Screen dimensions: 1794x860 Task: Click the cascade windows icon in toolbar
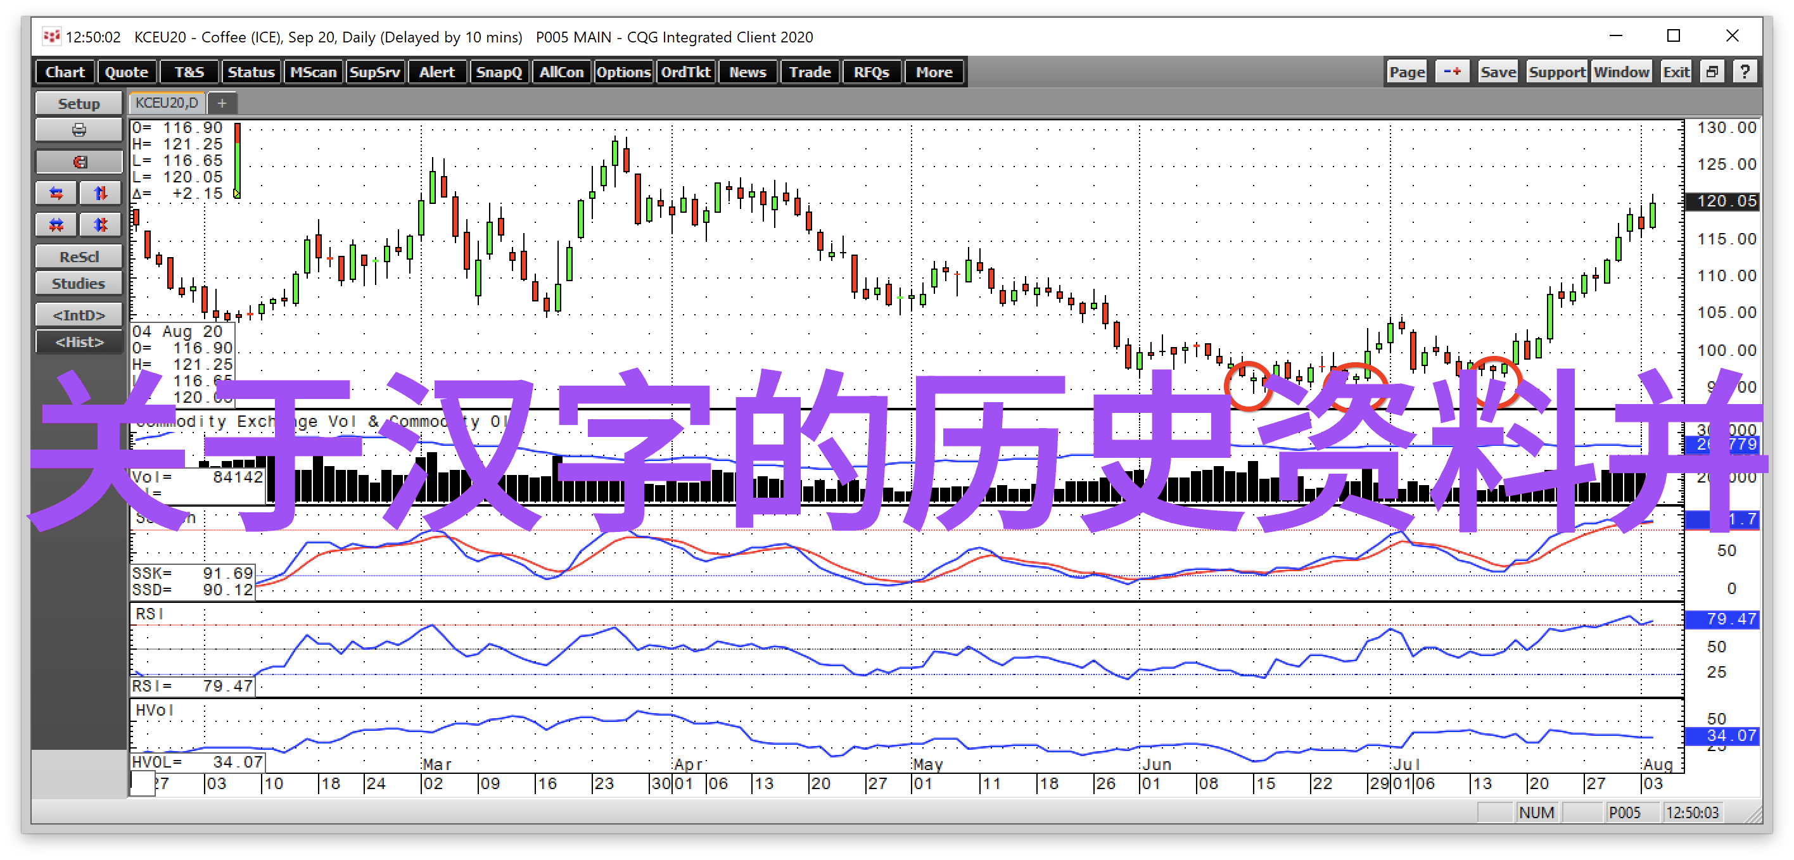coord(1712,72)
